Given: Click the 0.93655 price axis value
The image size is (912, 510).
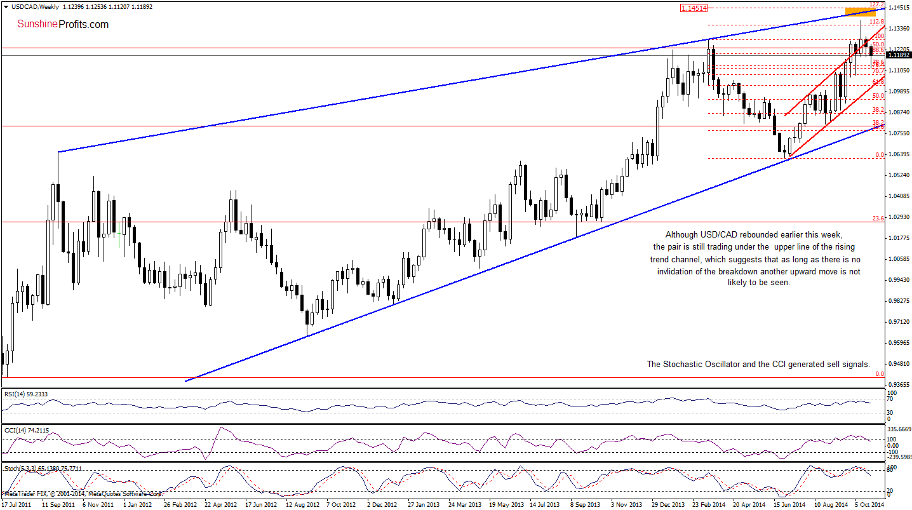Looking at the screenshot, I should (x=899, y=385).
